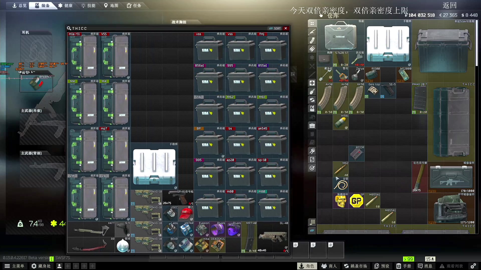Select the GP coin in stash
Screen dimensions: 481x270
pyautogui.click(x=356, y=200)
